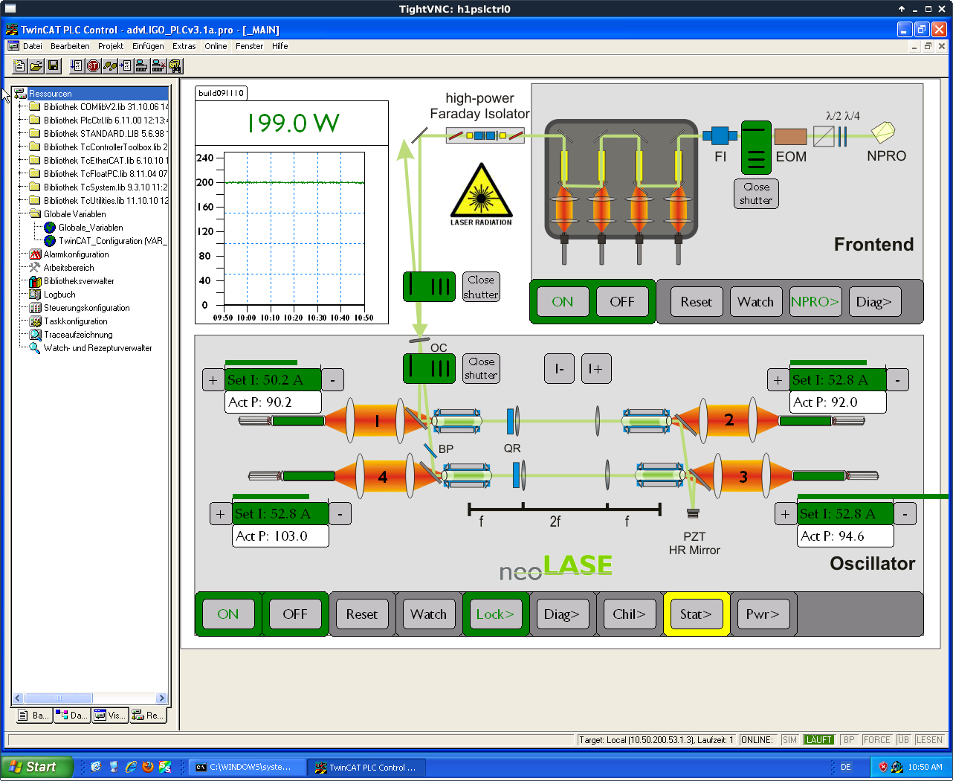Increase diode 1 current with plus button
This screenshot has width=953, height=781.
[213, 380]
